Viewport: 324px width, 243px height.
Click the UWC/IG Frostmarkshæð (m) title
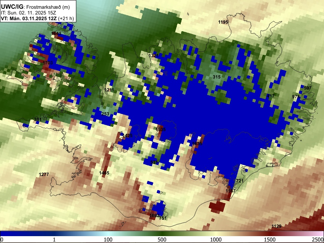35,7
